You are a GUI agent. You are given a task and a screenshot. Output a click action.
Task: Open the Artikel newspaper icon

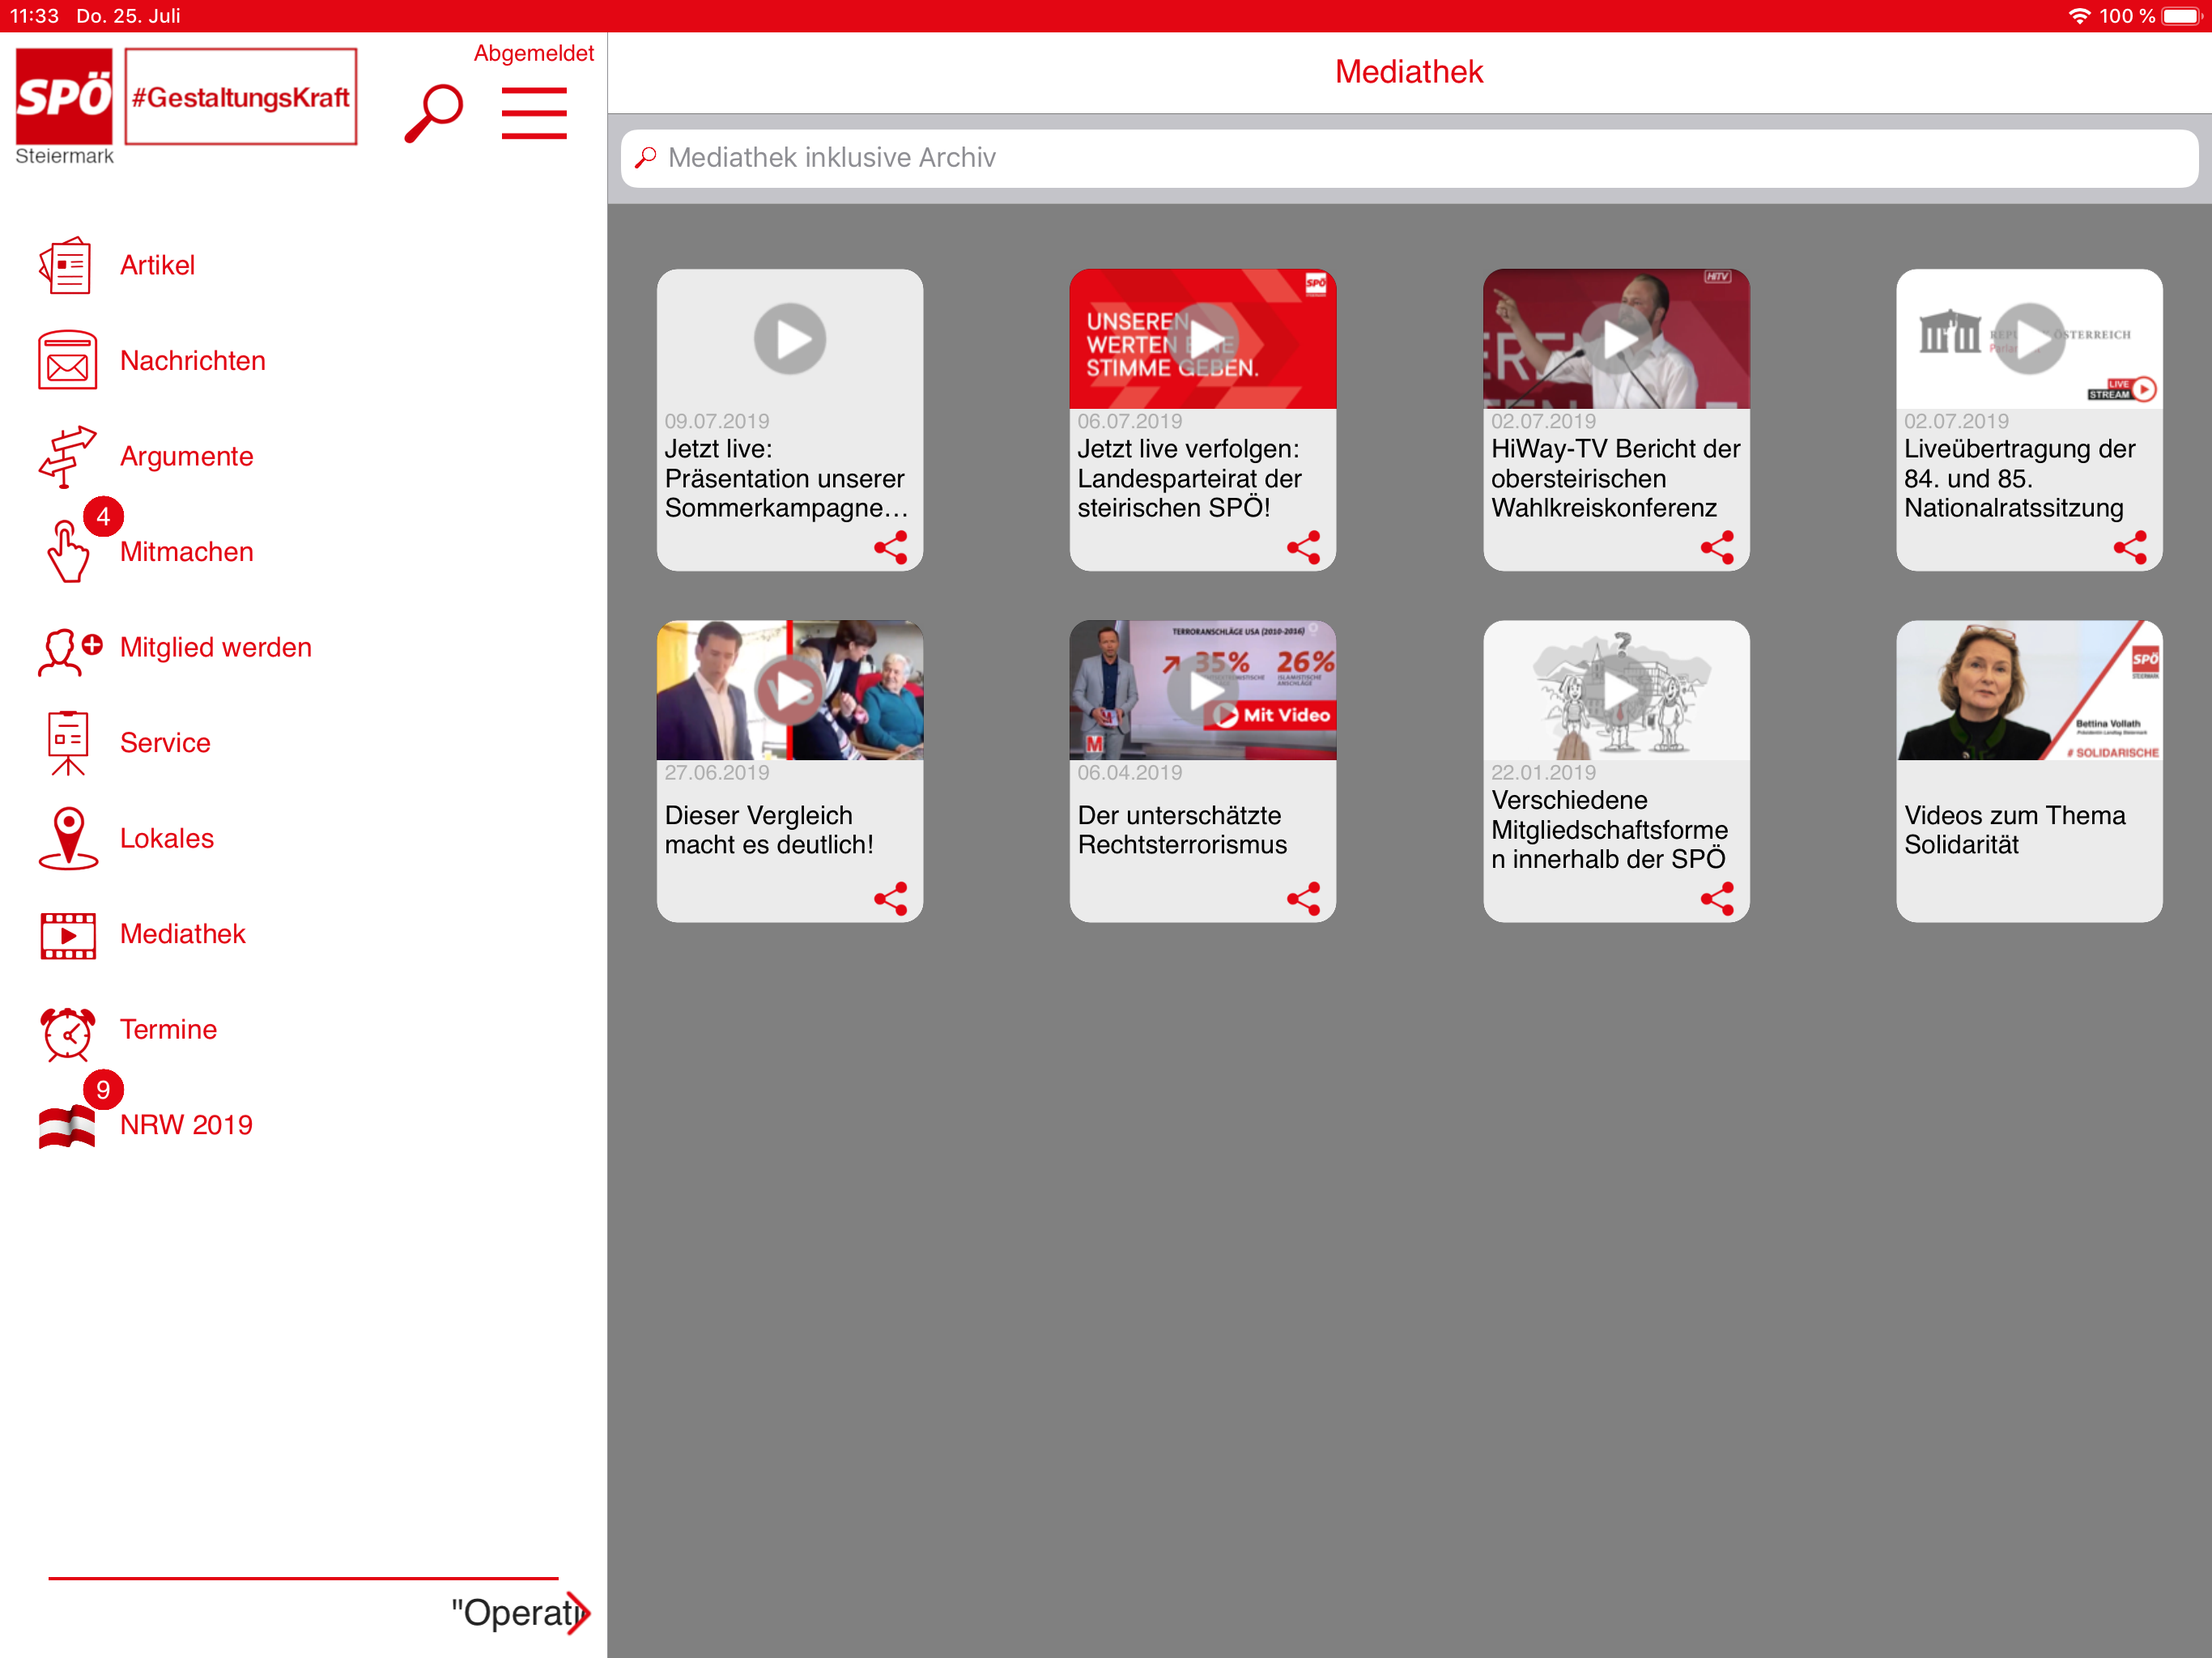coord(66,265)
